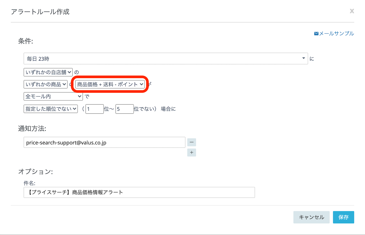The height and width of the screenshot is (235, 365).
Task: Click the envelope icon beside メールサンプル
Action: click(316, 34)
